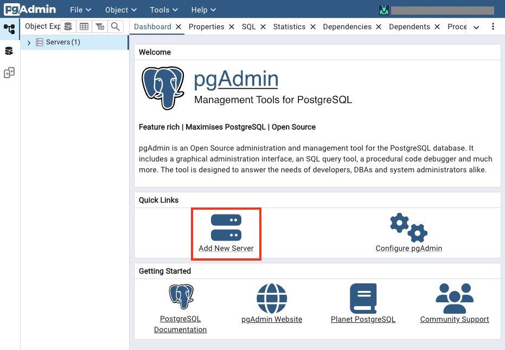
Task: Open the hidden tabs chevron dropdown
Action: point(476,26)
